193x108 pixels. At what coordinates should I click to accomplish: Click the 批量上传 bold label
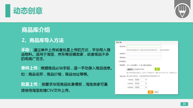[x=29, y=84]
